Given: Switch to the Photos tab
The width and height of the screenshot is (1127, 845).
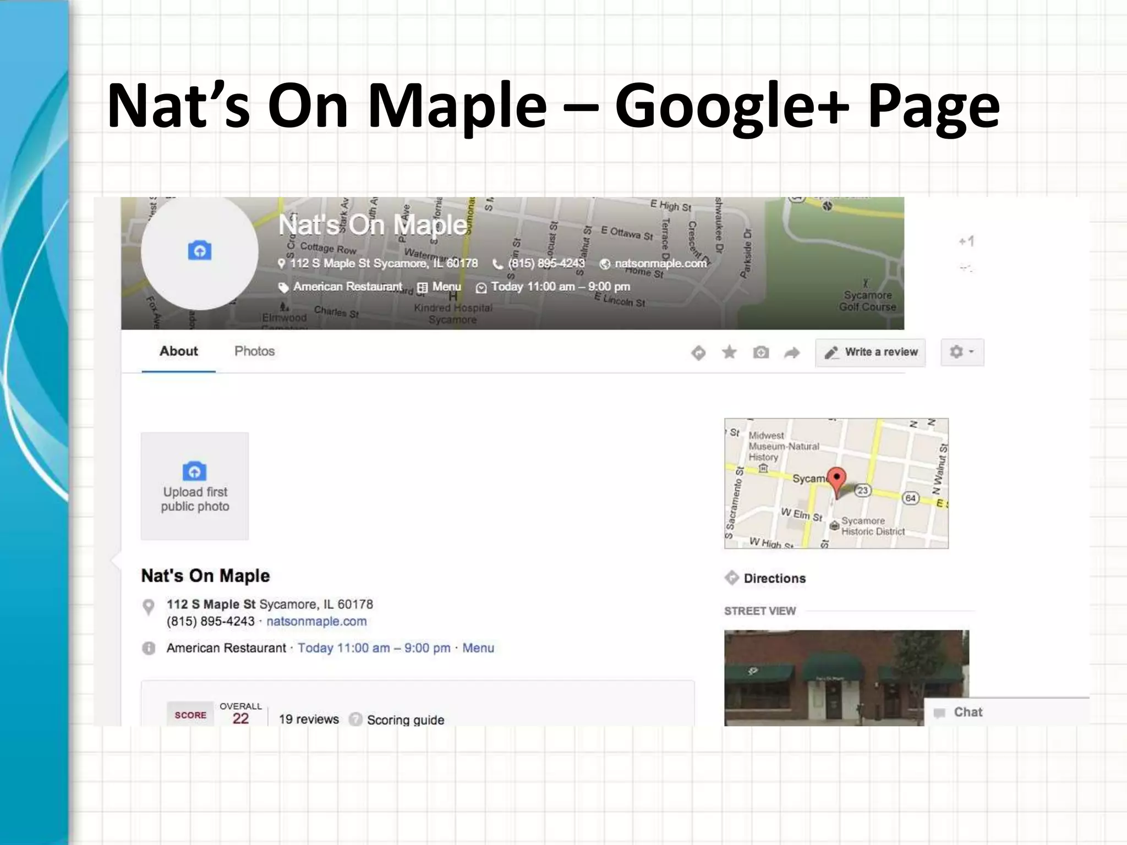Looking at the screenshot, I should pos(254,351).
